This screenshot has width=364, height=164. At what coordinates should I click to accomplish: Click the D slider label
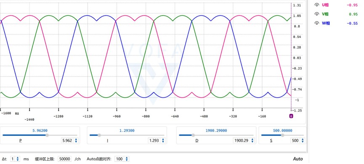coord(197,141)
